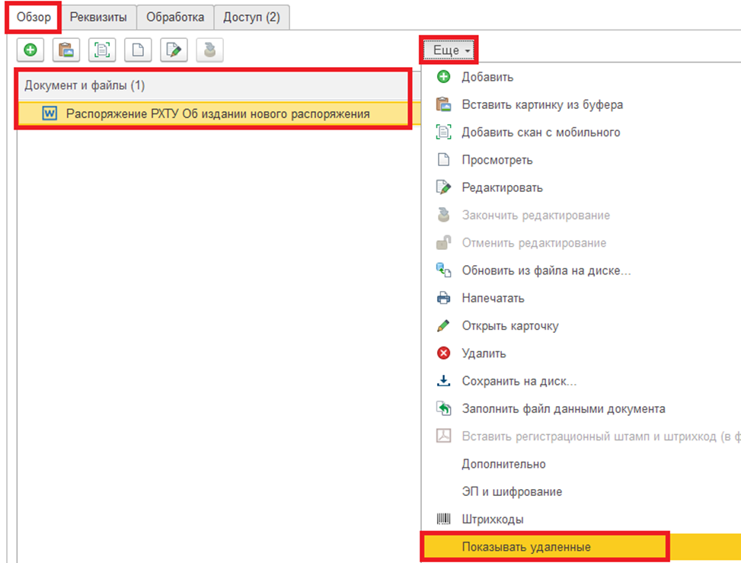Click the green Add file toolbar icon

pos(30,50)
